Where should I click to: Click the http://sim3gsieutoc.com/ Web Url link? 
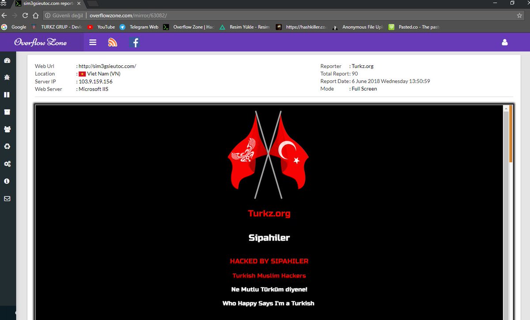(x=107, y=66)
